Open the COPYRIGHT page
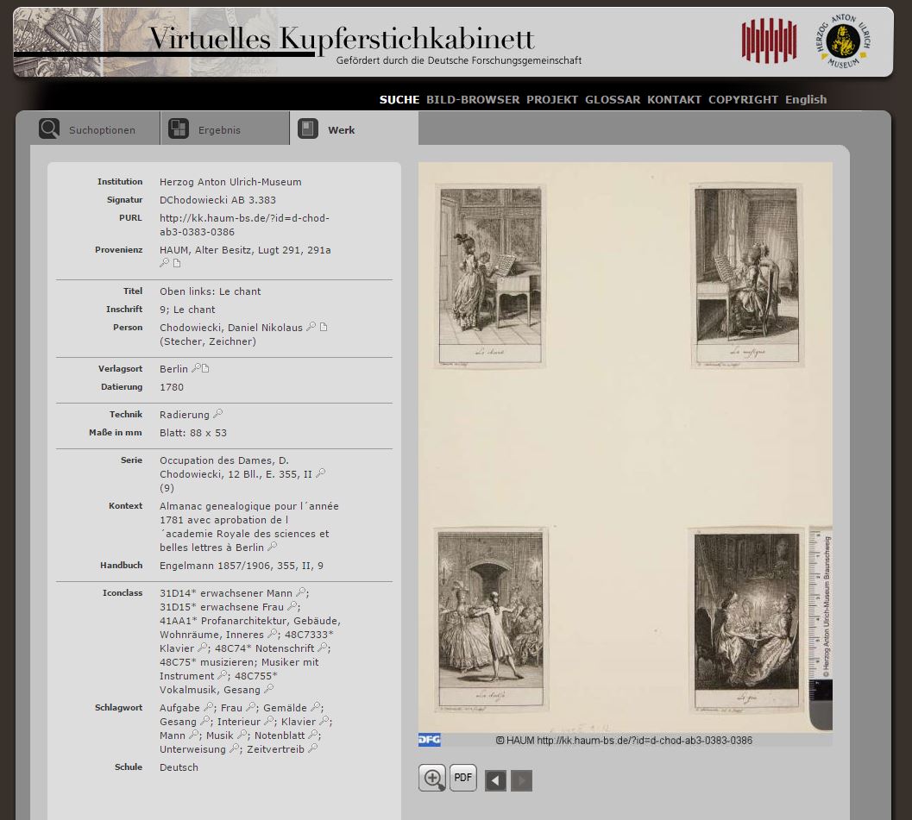 [x=743, y=99]
